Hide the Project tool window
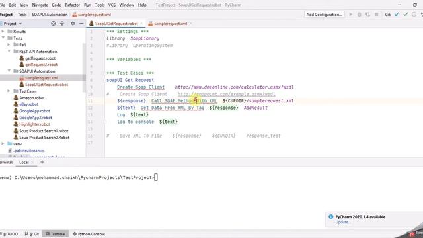 [81, 24]
